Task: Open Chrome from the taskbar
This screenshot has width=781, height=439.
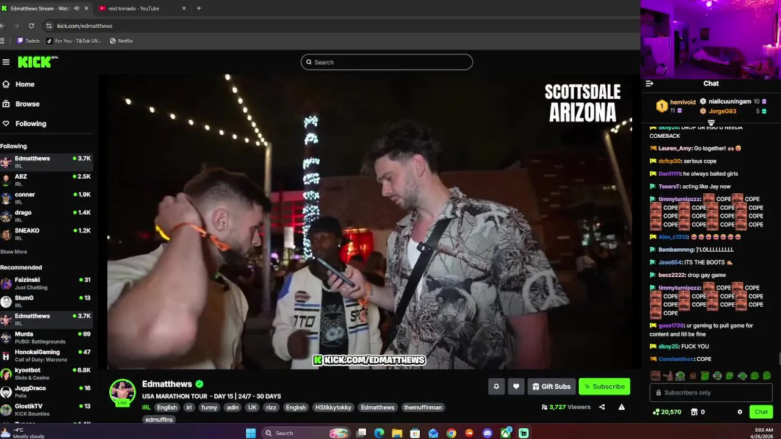Action: point(451,433)
